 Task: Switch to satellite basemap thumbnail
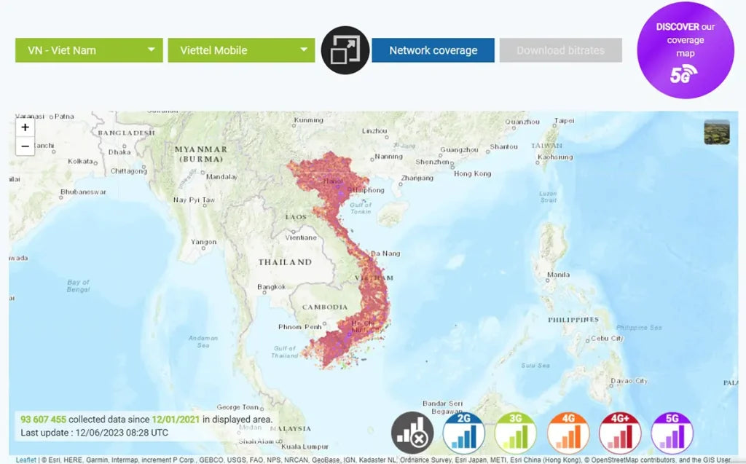click(716, 132)
